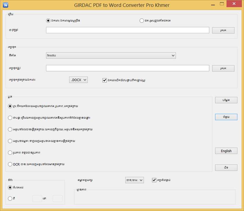Screen dimensions: 244x211
Task: Maximize the converter window
Action: point(222,4)
